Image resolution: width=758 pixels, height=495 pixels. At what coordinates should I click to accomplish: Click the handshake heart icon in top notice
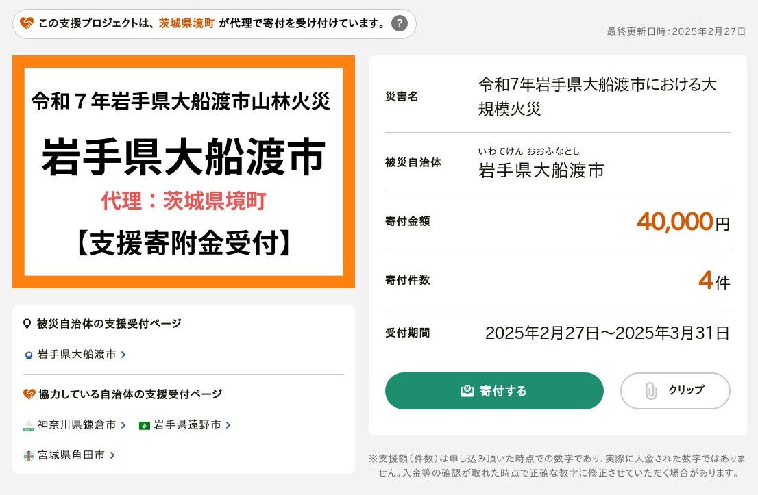(27, 23)
